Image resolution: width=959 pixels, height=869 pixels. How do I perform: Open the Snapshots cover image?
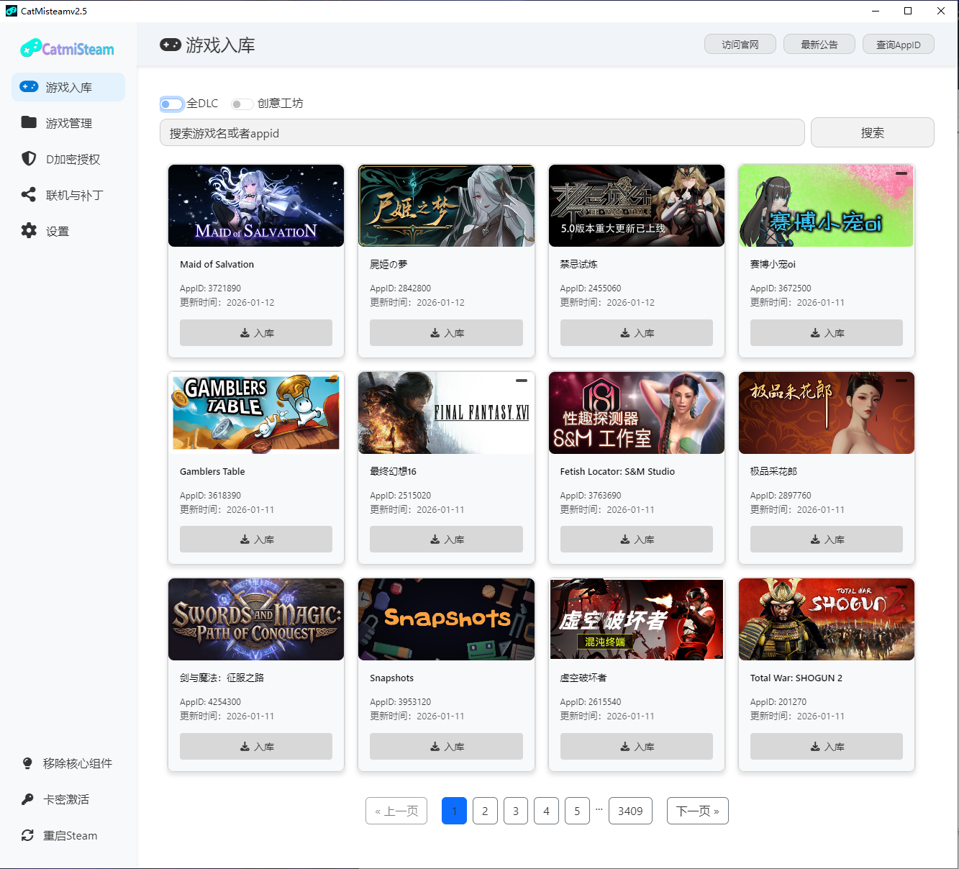tap(446, 619)
